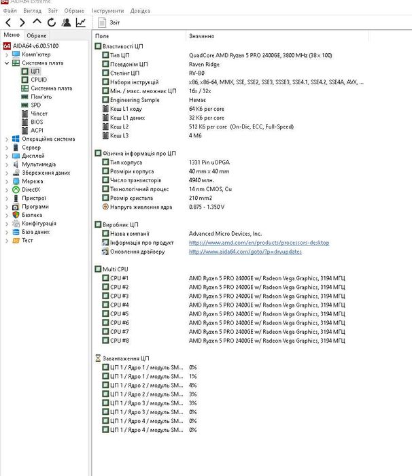The height and width of the screenshot is (476, 412).
Task: Expand the Операційна система node
Action: point(7,139)
